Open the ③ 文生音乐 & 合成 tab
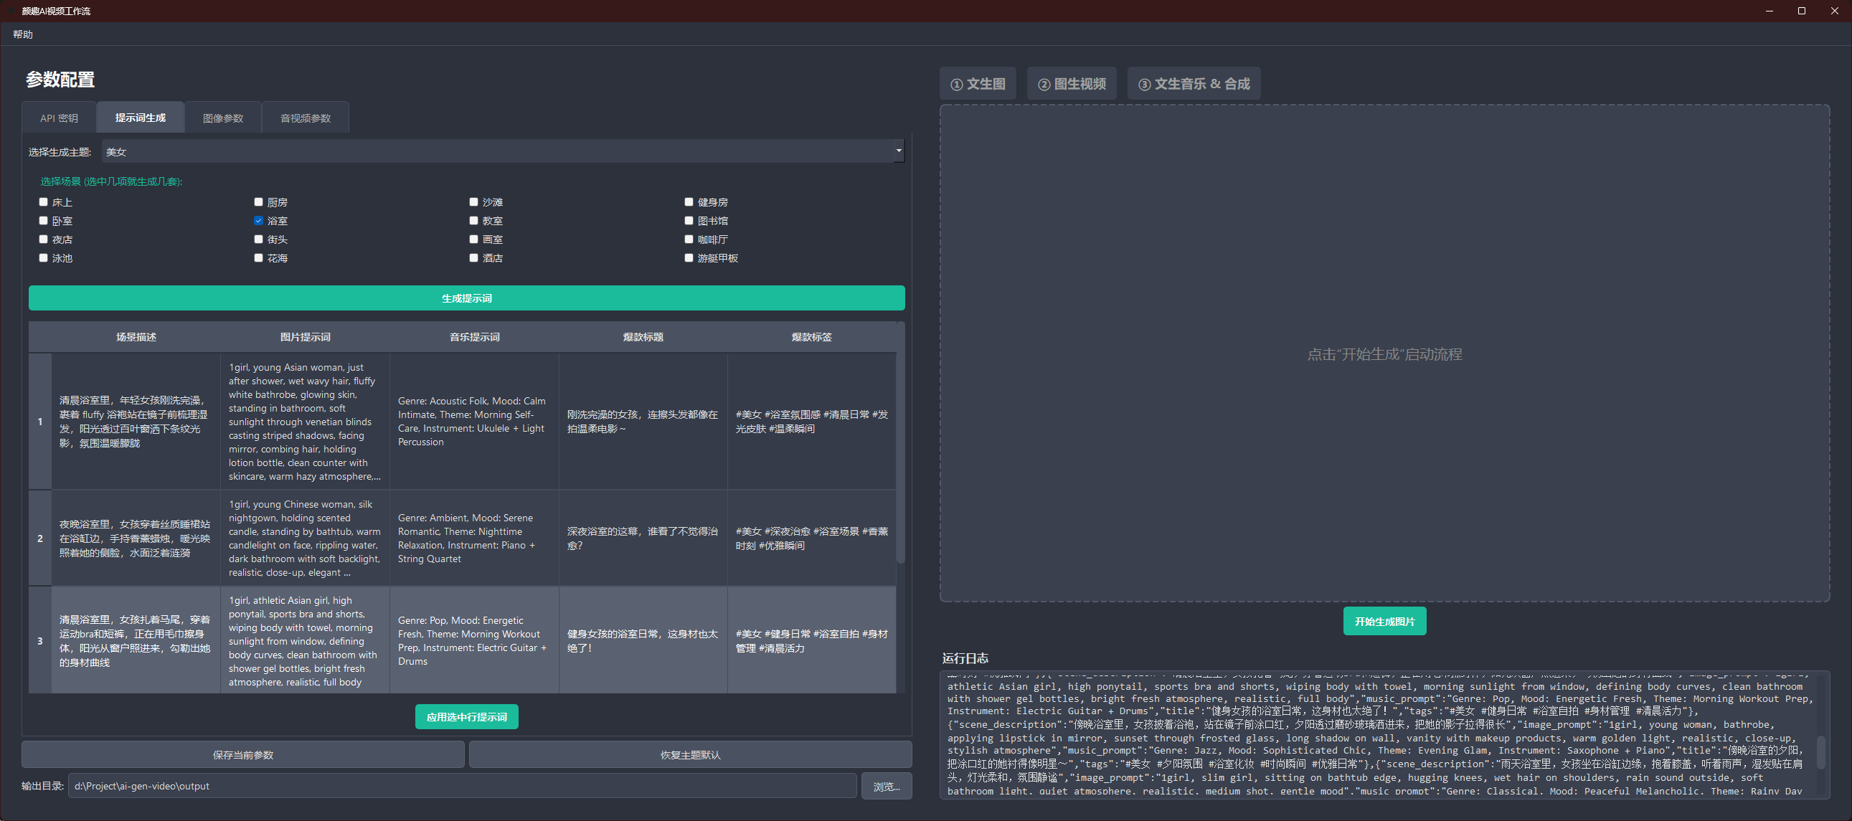This screenshot has width=1852, height=821. [x=1194, y=84]
